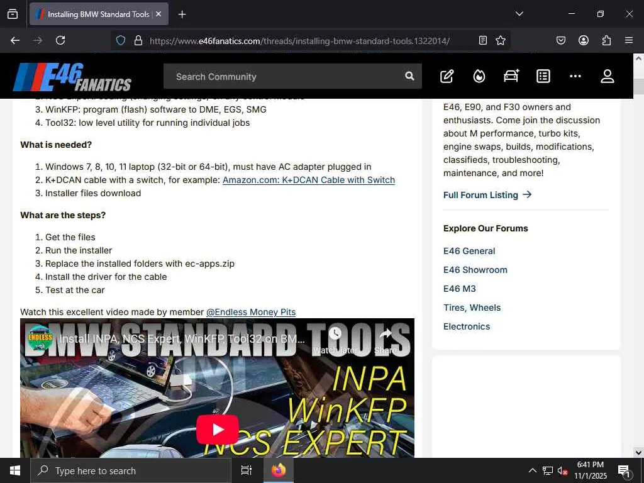Screen dimensions: 644x483
Task: Open the Electronics forum
Action: pyautogui.click(x=467, y=326)
